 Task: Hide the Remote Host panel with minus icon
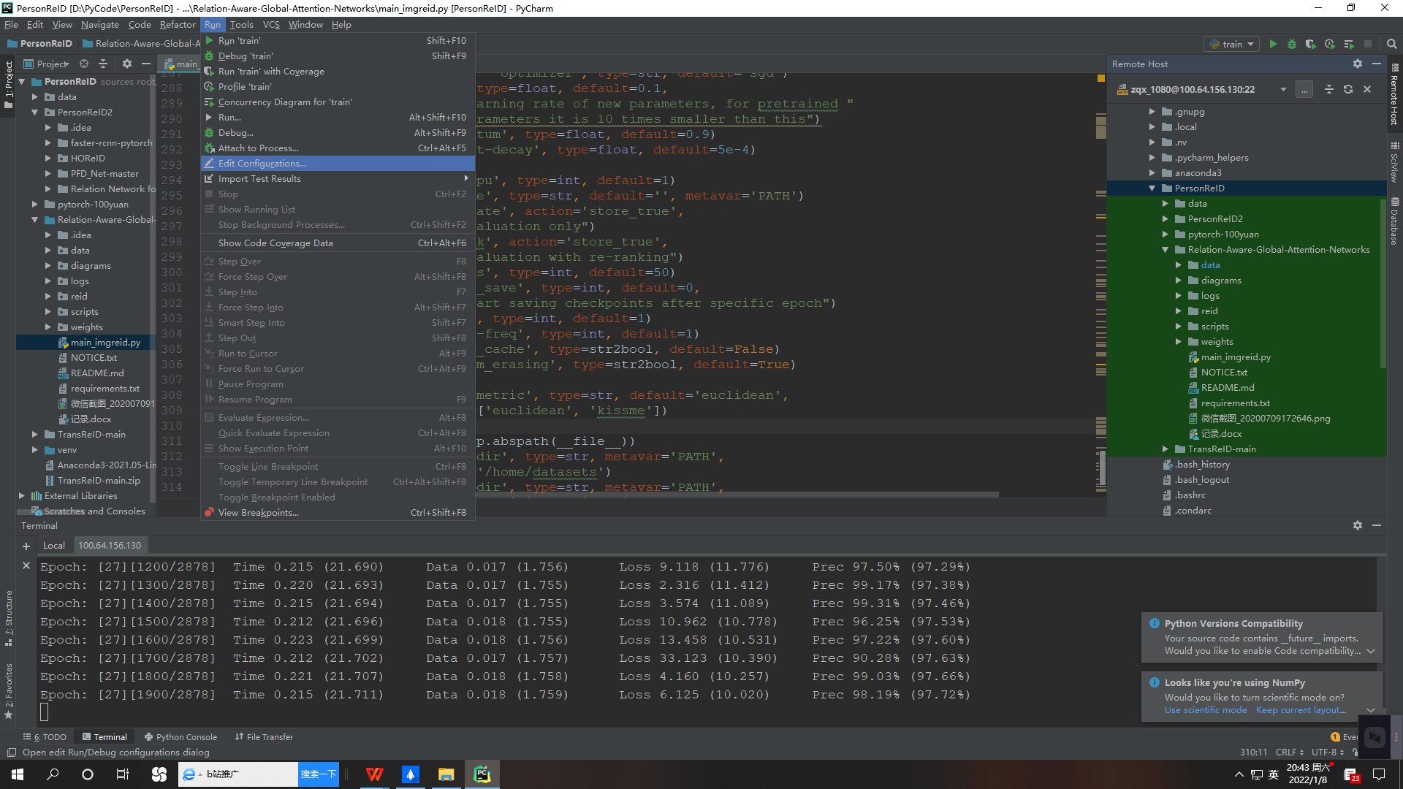1377,64
